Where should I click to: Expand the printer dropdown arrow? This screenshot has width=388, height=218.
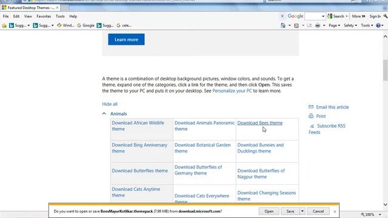click(324, 25)
